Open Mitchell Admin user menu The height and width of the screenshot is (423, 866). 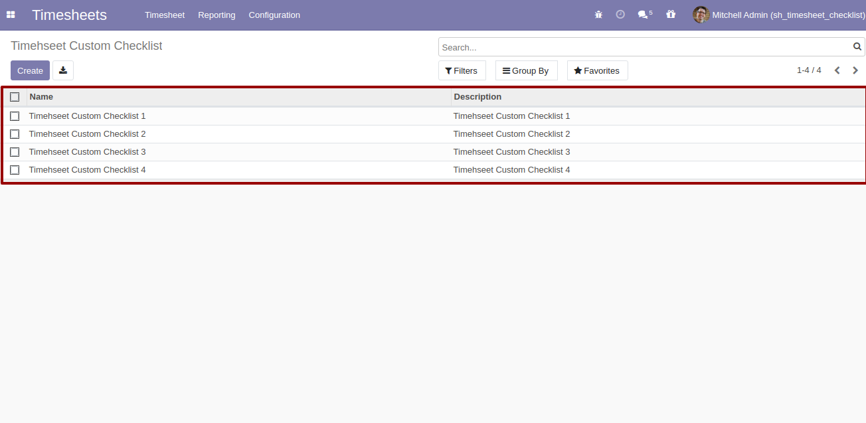coord(779,15)
